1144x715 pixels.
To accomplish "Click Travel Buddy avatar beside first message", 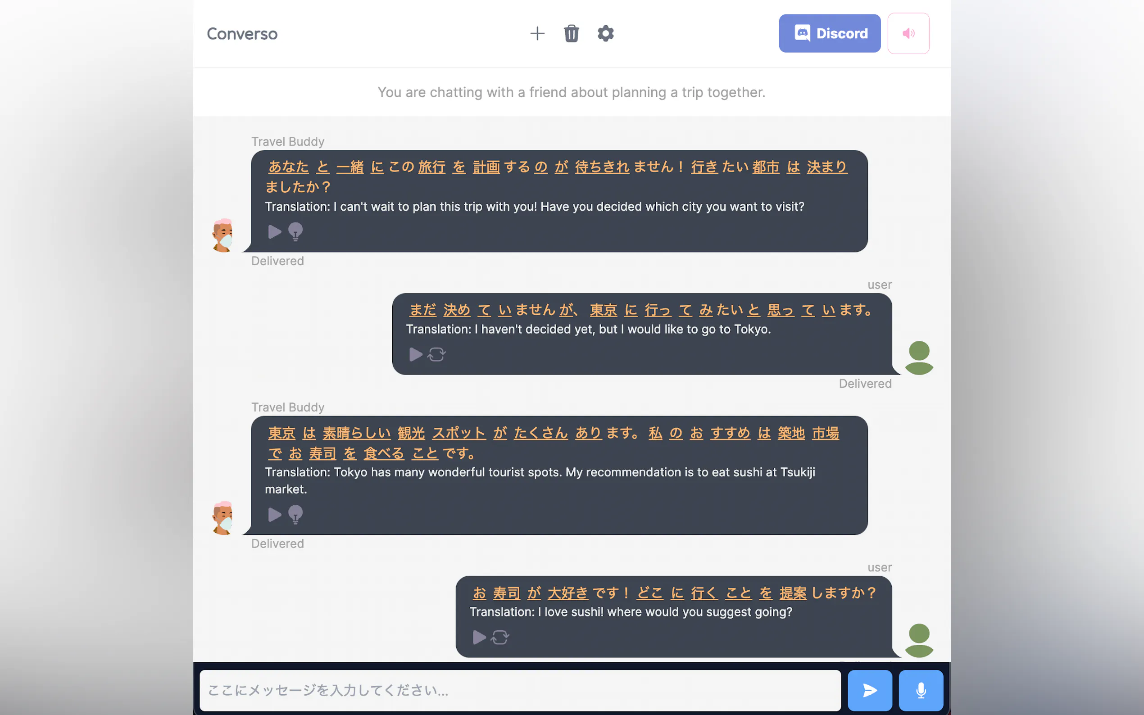I will [x=223, y=235].
